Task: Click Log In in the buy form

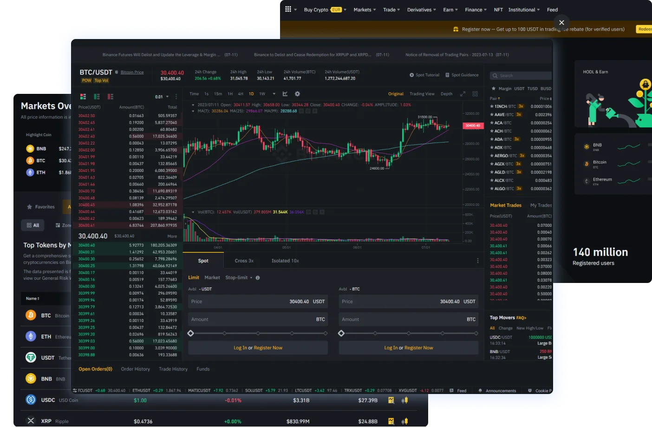Action: coord(240,348)
